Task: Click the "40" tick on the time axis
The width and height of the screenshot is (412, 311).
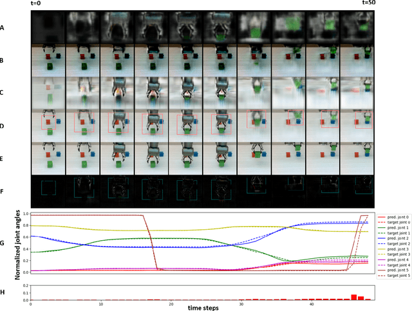Action: (x=312, y=304)
